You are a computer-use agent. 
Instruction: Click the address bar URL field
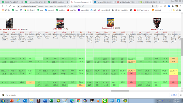tap(84, 6)
